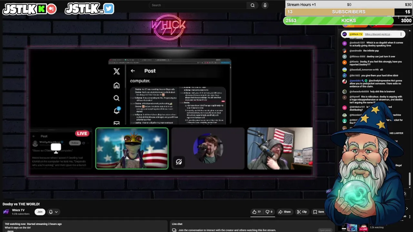Click the Join membership button
Screen dimensions: 413x232
[x=40, y=212]
